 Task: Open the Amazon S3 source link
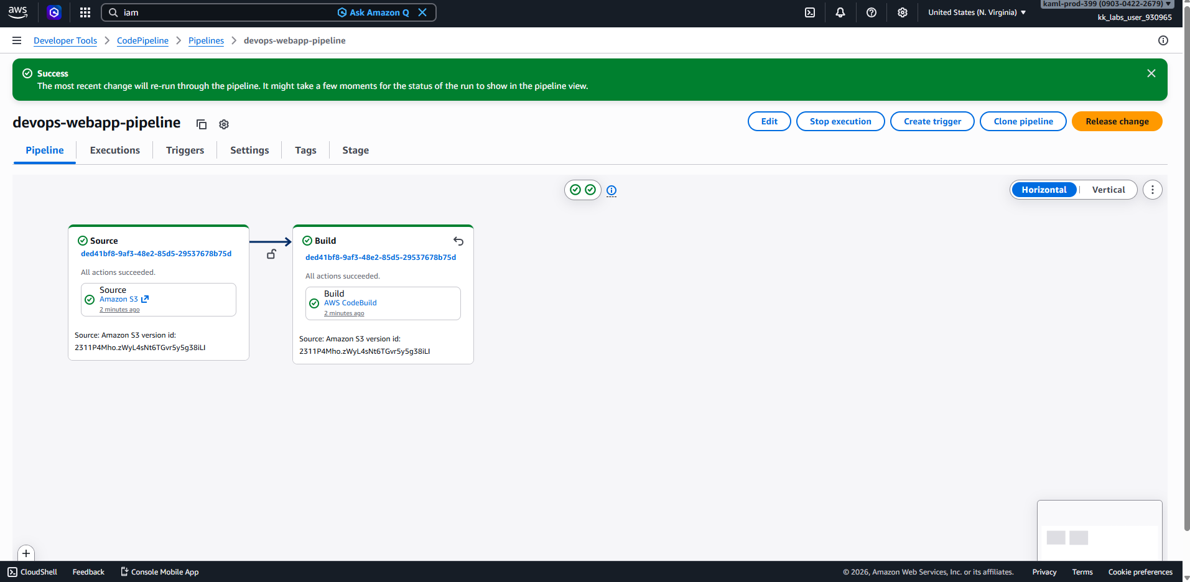click(124, 299)
